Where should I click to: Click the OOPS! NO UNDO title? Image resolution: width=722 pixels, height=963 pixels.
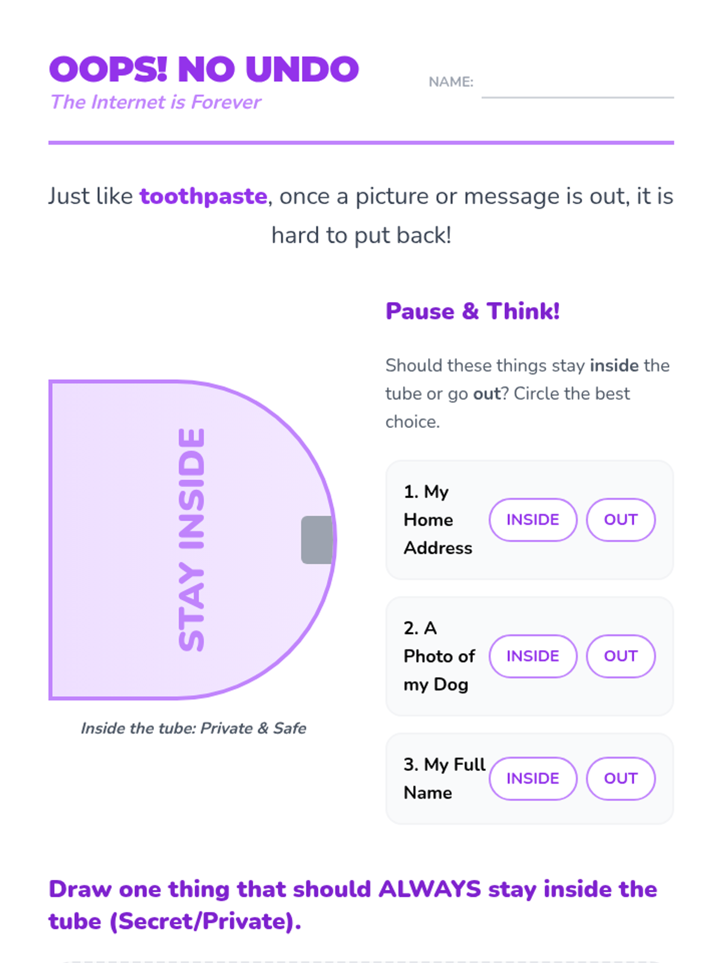(204, 69)
